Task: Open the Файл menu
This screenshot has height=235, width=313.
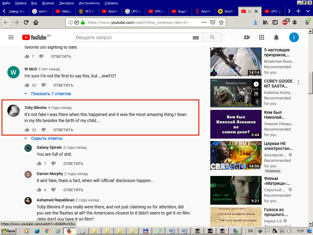Action: (x=6, y=3)
